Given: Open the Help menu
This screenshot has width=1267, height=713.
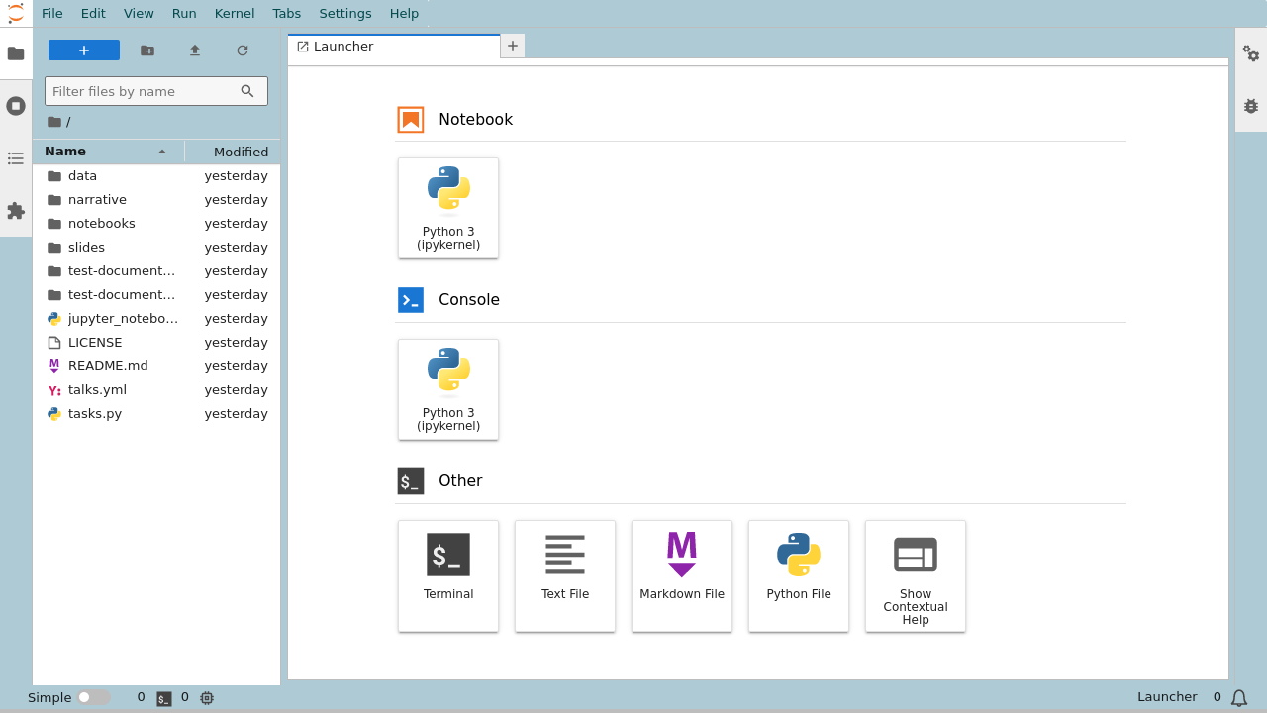Looking at the screenshot, I should pos(404,13).
